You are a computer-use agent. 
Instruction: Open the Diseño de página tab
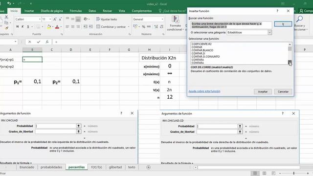click(52, 11)
